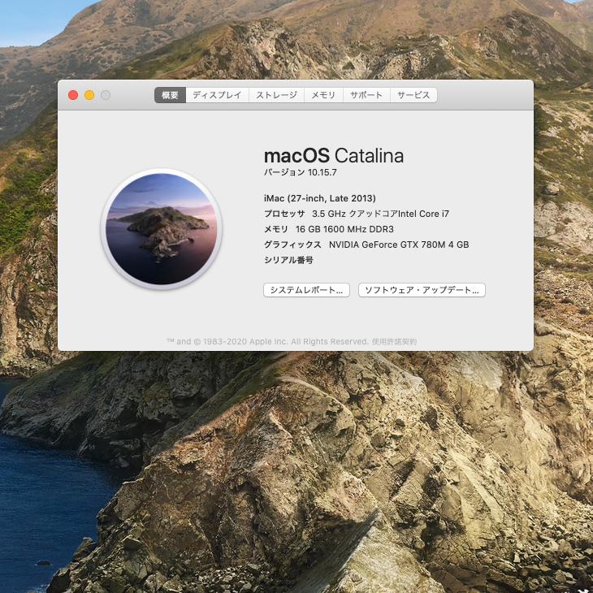Viewport: 593px width, 593px height.
Task: Minimize window with the yellow button
Action: tap(89, 95)
